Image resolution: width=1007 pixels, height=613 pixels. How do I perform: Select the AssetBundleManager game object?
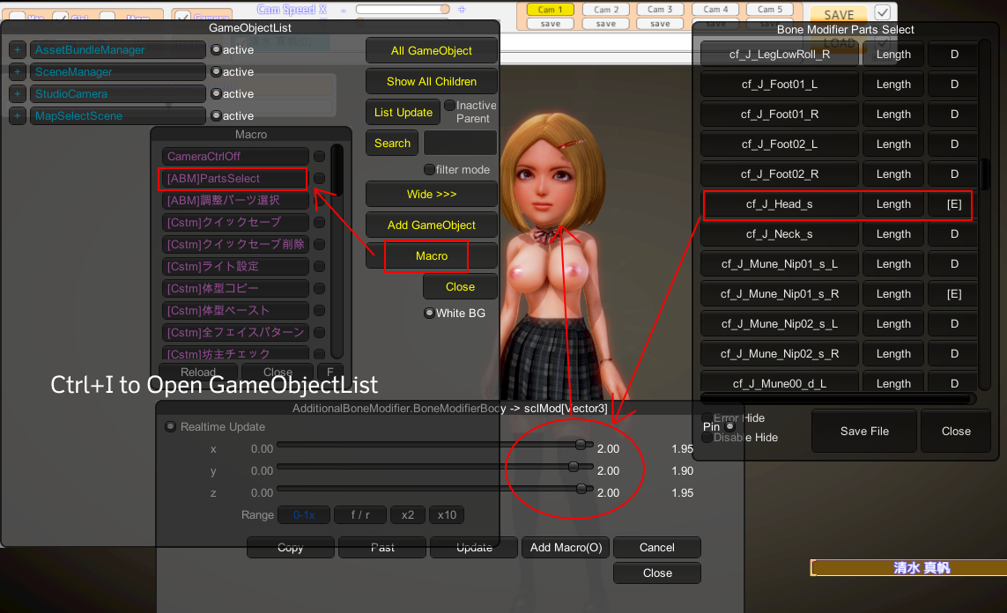(x=117, y=50)
